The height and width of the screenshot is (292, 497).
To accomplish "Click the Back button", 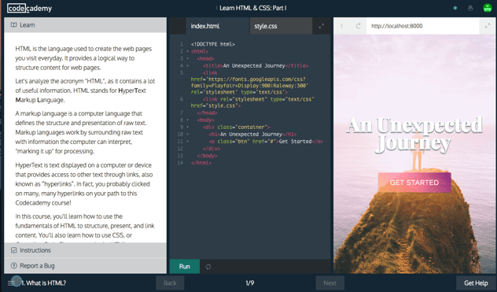I will (x=170, y=283).
